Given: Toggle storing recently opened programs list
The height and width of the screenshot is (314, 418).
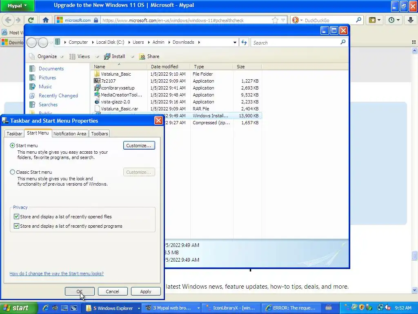Looking at the screenshot, I should (x=16, y=226).
